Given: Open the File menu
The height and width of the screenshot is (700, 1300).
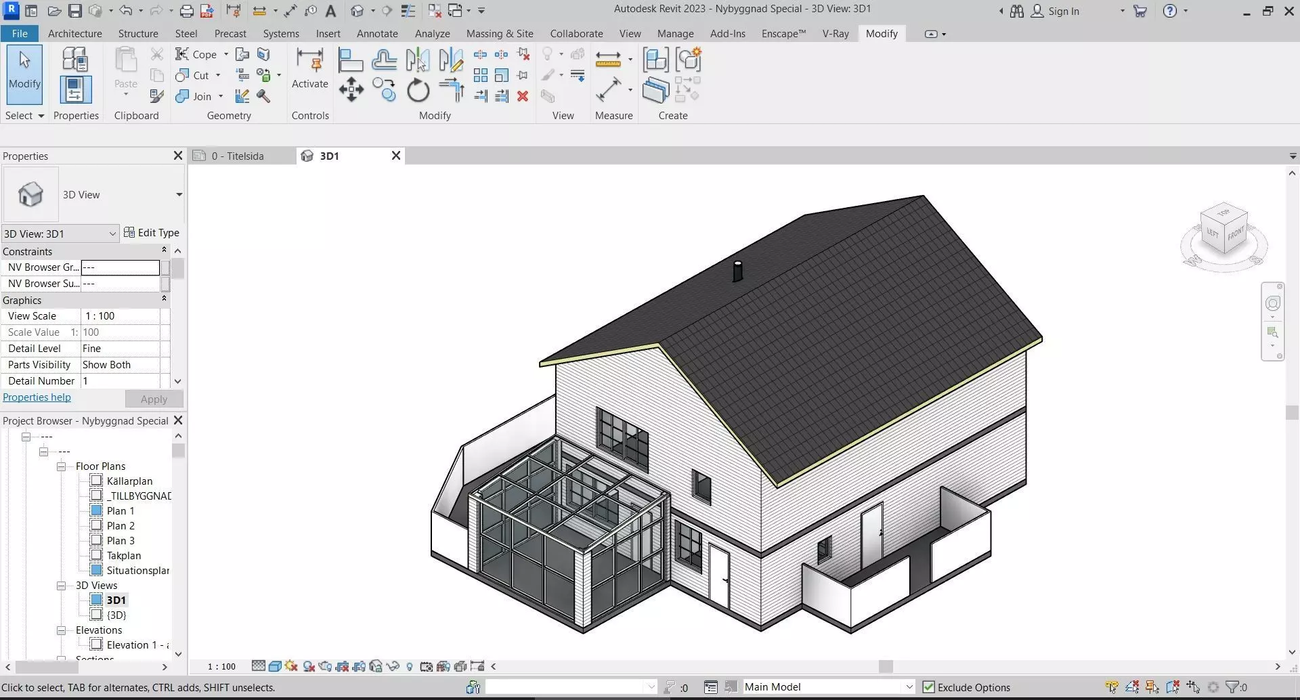Looking at the screenshot, I should click(x=20, y=34).
